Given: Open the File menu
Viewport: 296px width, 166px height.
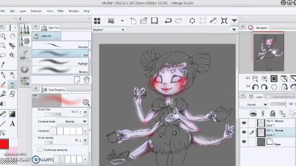Looking at the screenshot, I should 3,11.
